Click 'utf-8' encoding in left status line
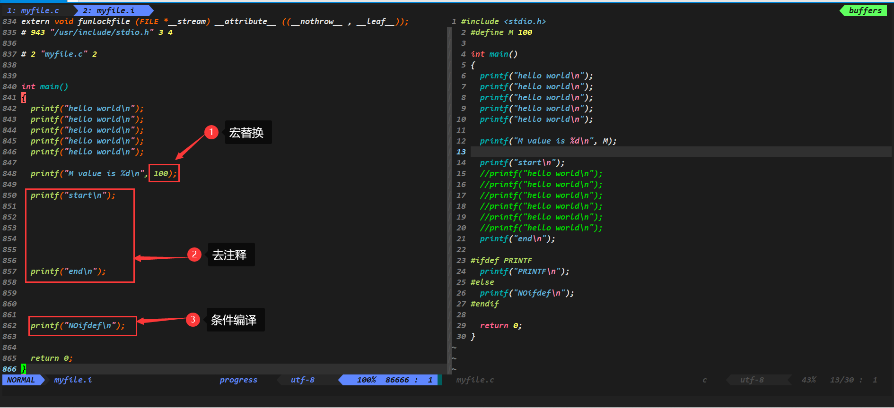This screenshot has height=408, width=894. coord(303,380)
